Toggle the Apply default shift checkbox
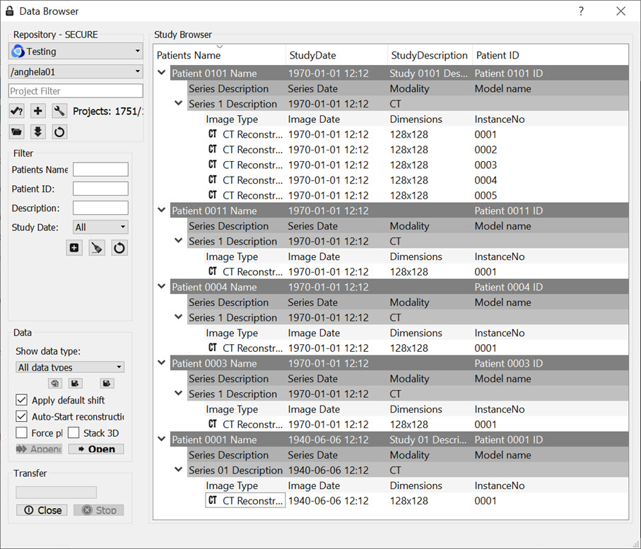 21,401
